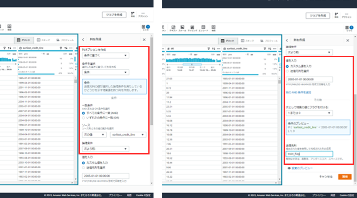Viewport: 357px width, 198px height.
Task: Click sort icon on right window earliest_credit_line column
Action: tap(270, 49)
